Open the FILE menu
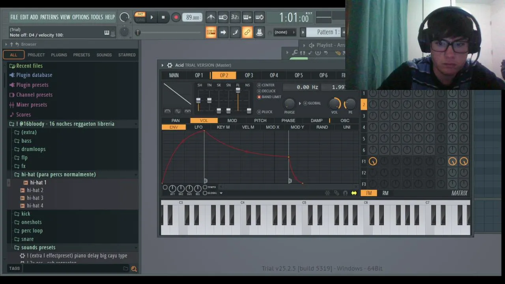The width and height of the screenshot is (505, 284). [x=14, y=17]
